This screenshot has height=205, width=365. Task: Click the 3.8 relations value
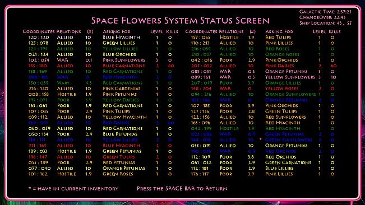pyautogui.click(x=251, y=157)
